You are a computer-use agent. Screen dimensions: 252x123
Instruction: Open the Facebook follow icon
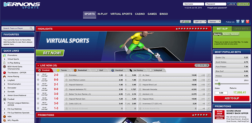point(238,22)
